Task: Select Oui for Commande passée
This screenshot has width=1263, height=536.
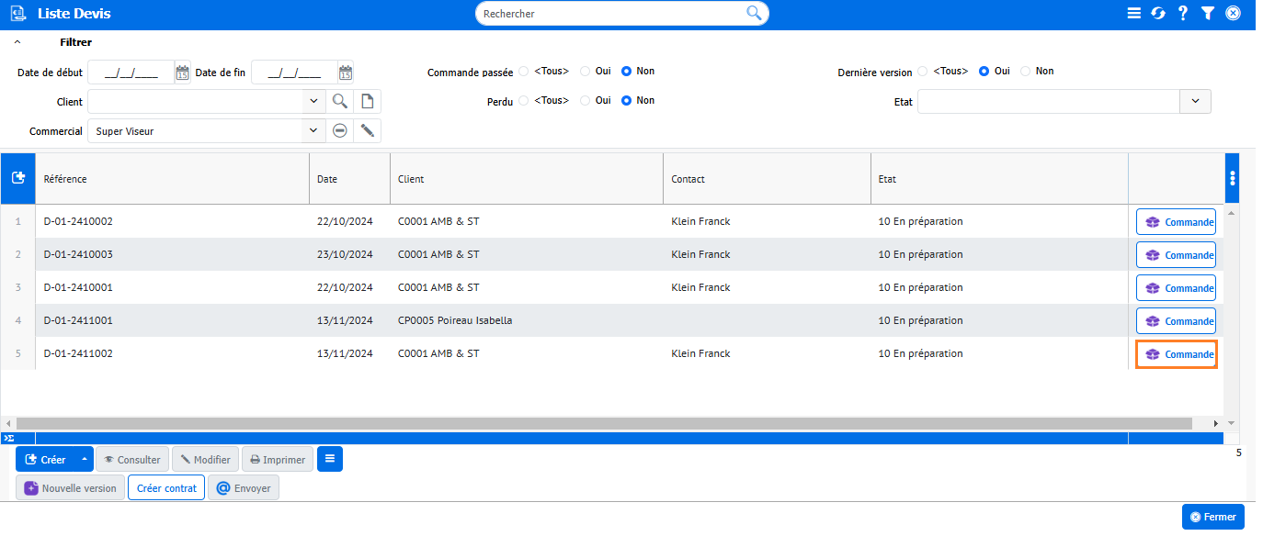Action: [x=586, y=72]
